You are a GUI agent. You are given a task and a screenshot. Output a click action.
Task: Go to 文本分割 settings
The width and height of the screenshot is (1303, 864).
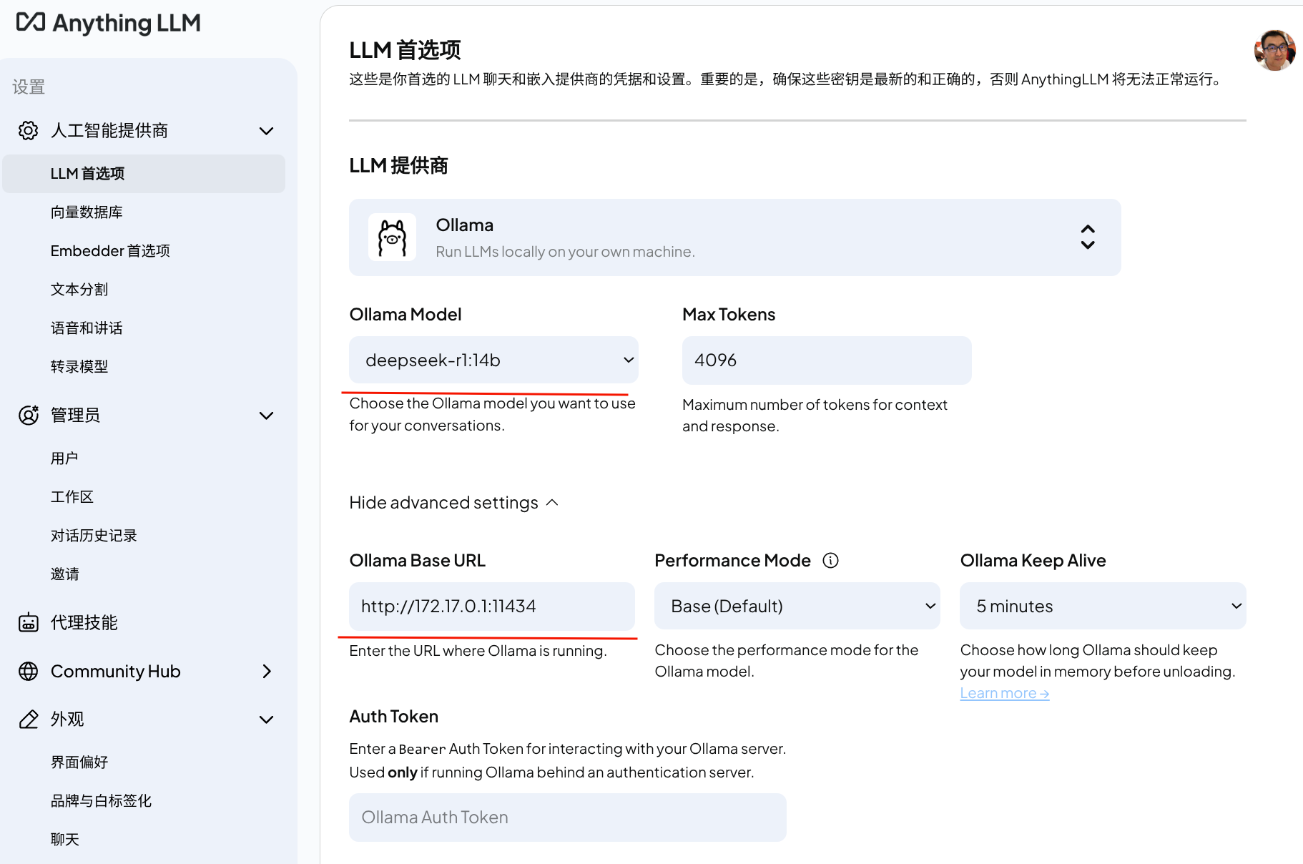(79, 290)
